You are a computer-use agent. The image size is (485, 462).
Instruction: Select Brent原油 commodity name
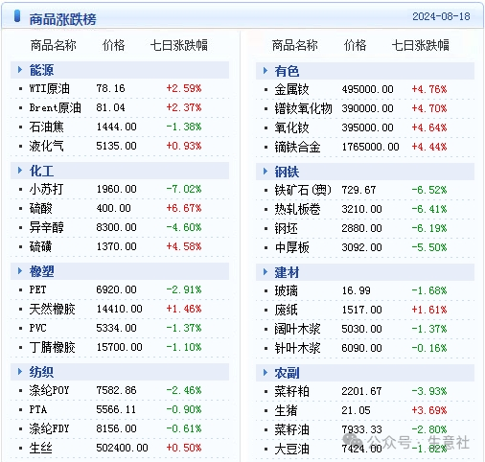(x=55, y=107)
